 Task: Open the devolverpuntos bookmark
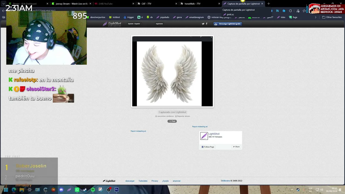(96, 17)
